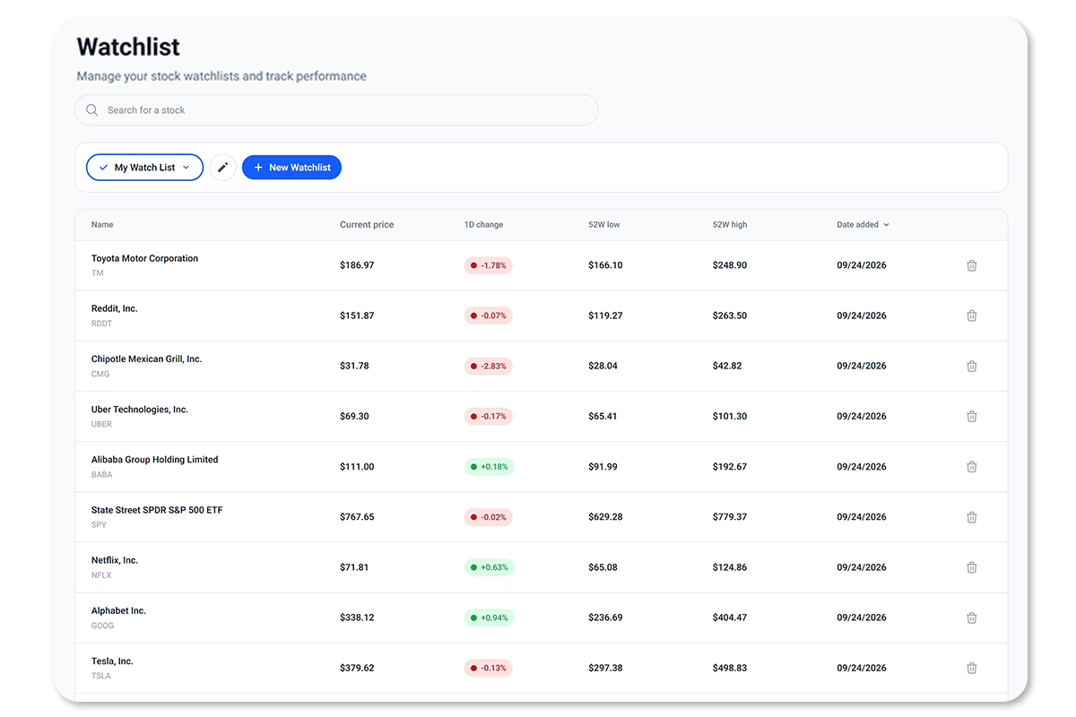Viewport: 1076px width, 717px height.
Task: Click the +0.18% change badge
Action: tap(489, 466)
